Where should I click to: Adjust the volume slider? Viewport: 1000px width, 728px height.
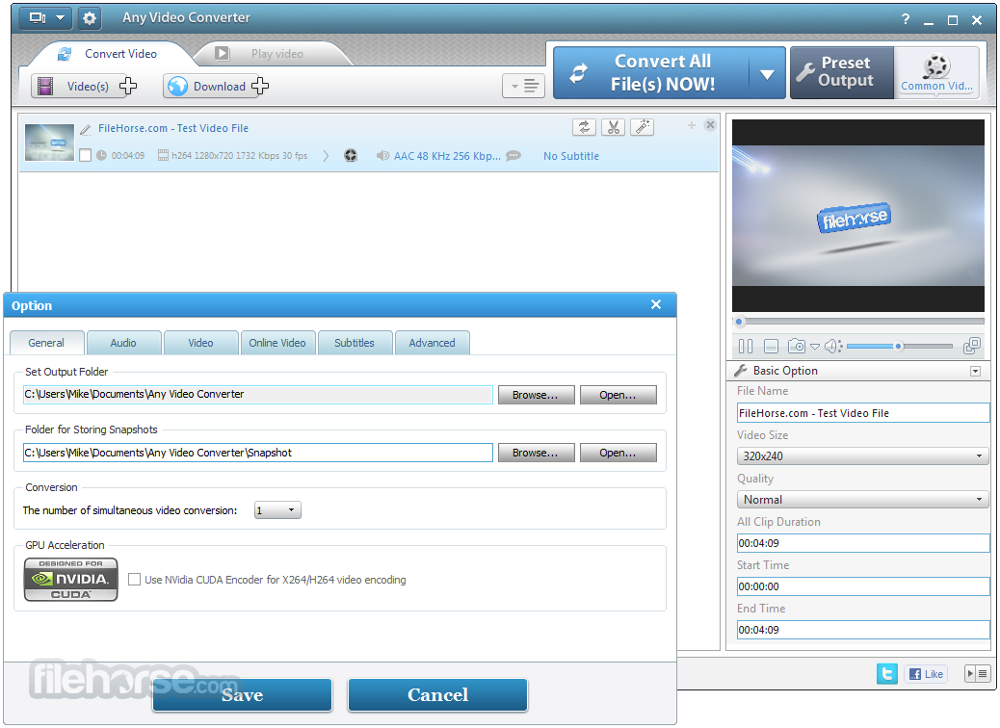click(898, 346)
